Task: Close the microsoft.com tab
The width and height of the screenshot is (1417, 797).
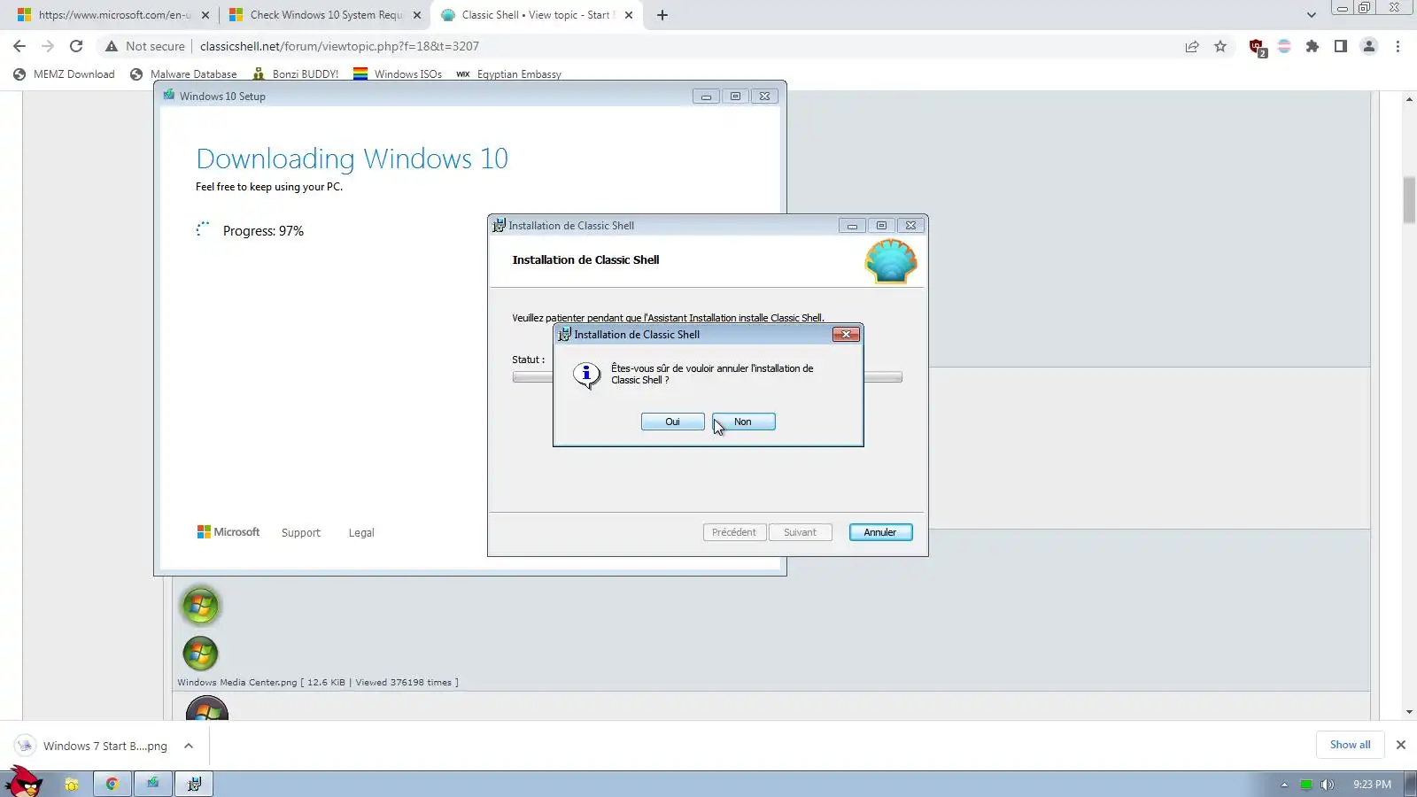Action: point(205,15)
